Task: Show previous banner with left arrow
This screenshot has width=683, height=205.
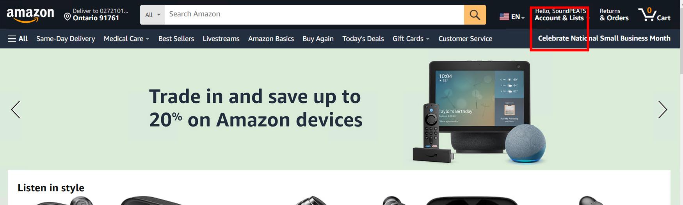Action: click(16, 109)
